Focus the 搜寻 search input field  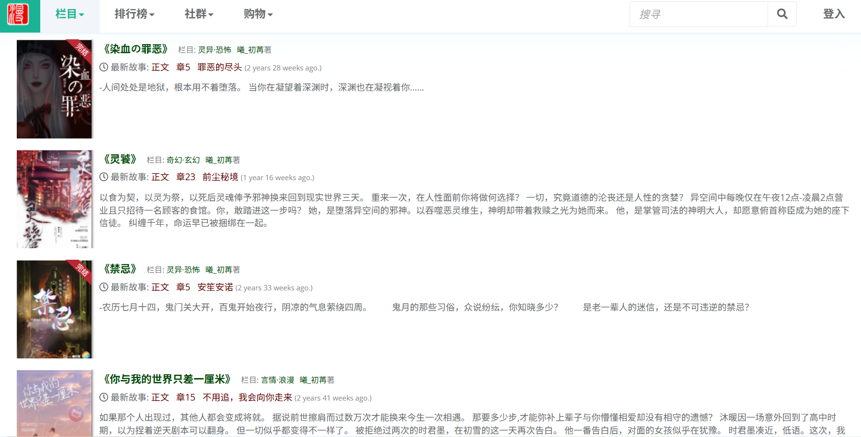pos(699,14)
